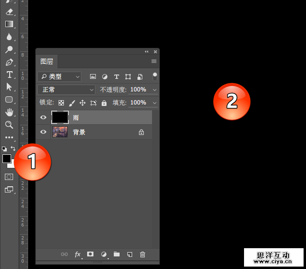Screen dimensions: 306x269
Task: Hide the 雨 layer
Action: pos(43,117)
